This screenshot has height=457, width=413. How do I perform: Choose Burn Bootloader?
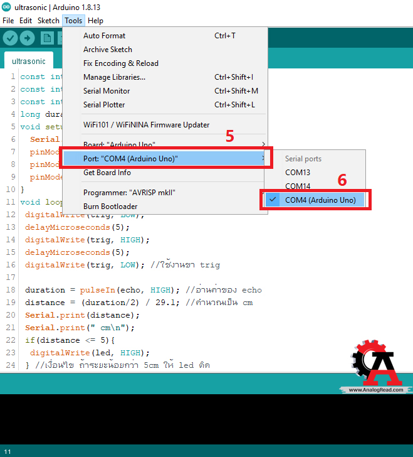click(165, 207)
